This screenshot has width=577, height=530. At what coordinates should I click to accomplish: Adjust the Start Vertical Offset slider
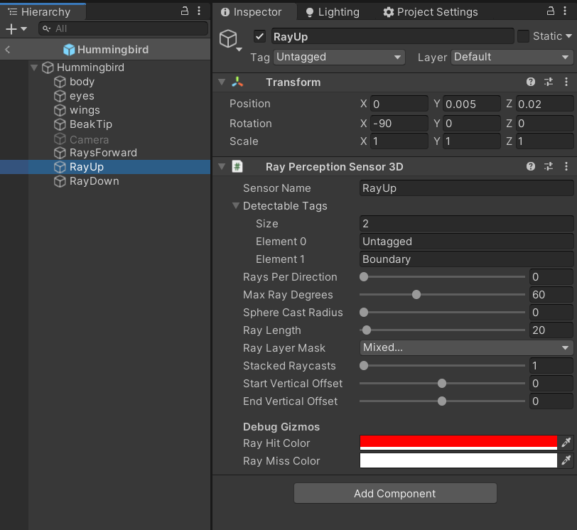point(442,383)
